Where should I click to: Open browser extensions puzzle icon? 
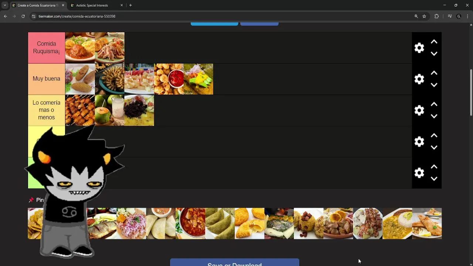pos(436,16)
